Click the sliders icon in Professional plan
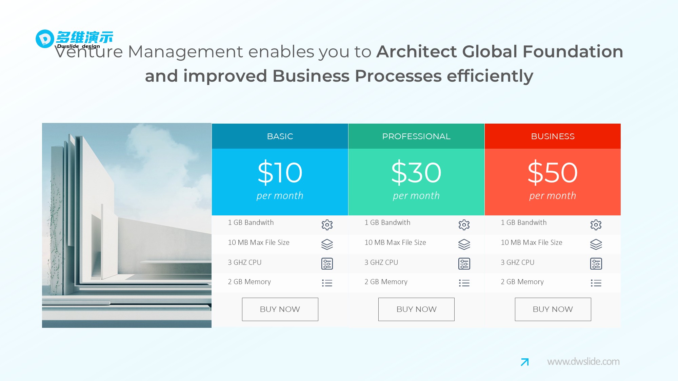The width and height of the screenshot is (678, 381). (x=464, y=263)
